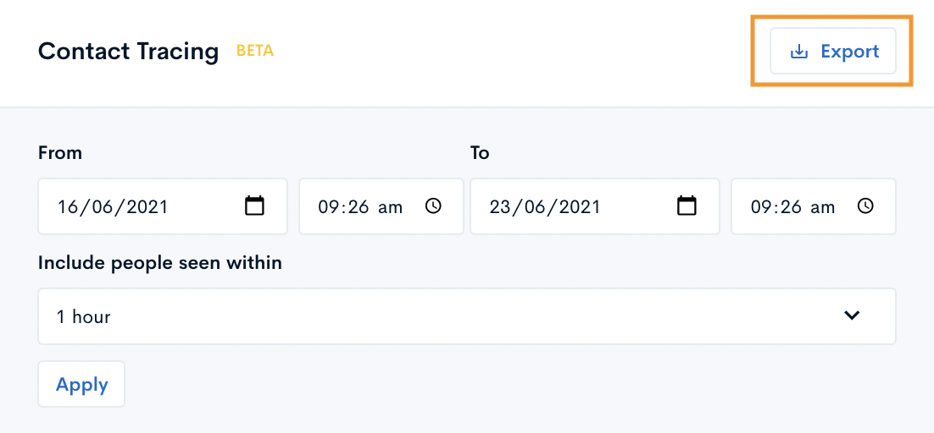Viewport: 934px width, 433px height.
Task: Click the 'Include people seen within' label
Action: coord(159,262)
